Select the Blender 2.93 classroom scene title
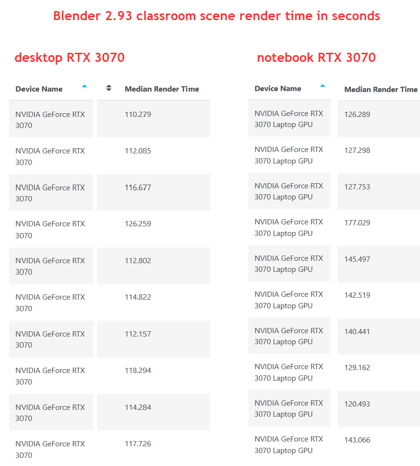This screenshot has width=420, height=466. tap(217, 16)
